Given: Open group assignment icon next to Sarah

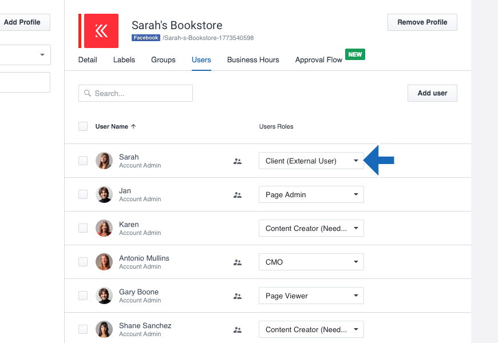Looking at the screenshot, I should [x=238, y=161].
